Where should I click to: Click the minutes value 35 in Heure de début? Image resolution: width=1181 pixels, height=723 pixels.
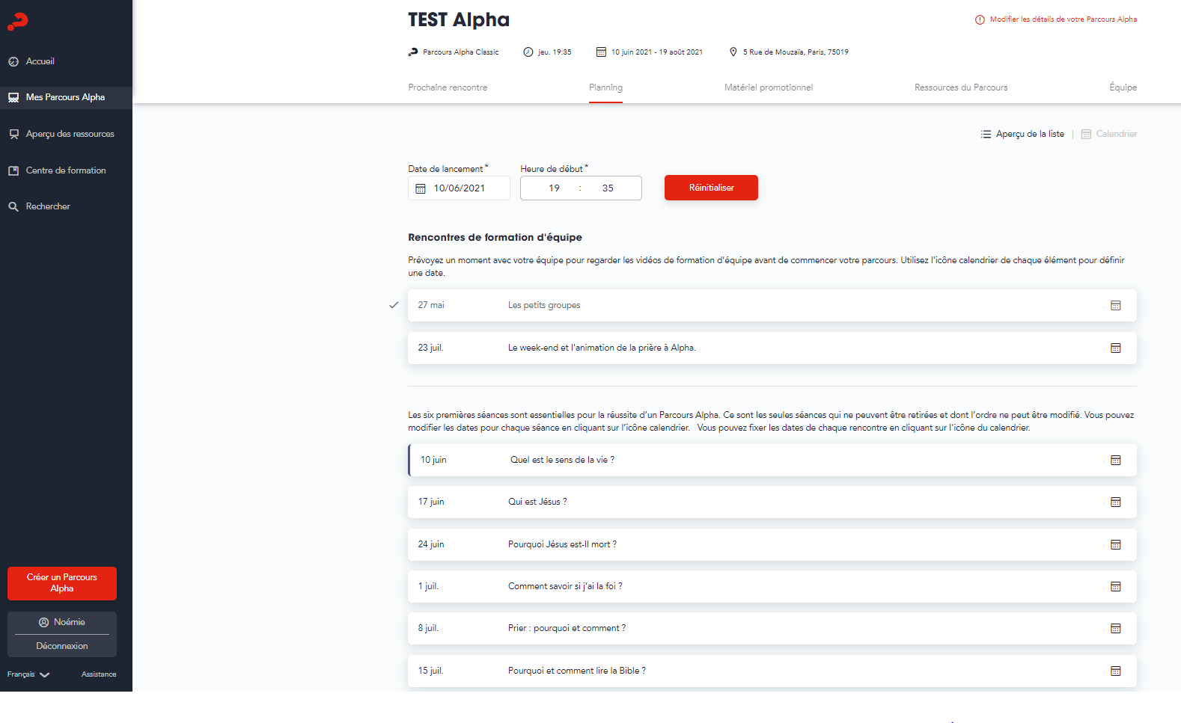tap(608, 188)
